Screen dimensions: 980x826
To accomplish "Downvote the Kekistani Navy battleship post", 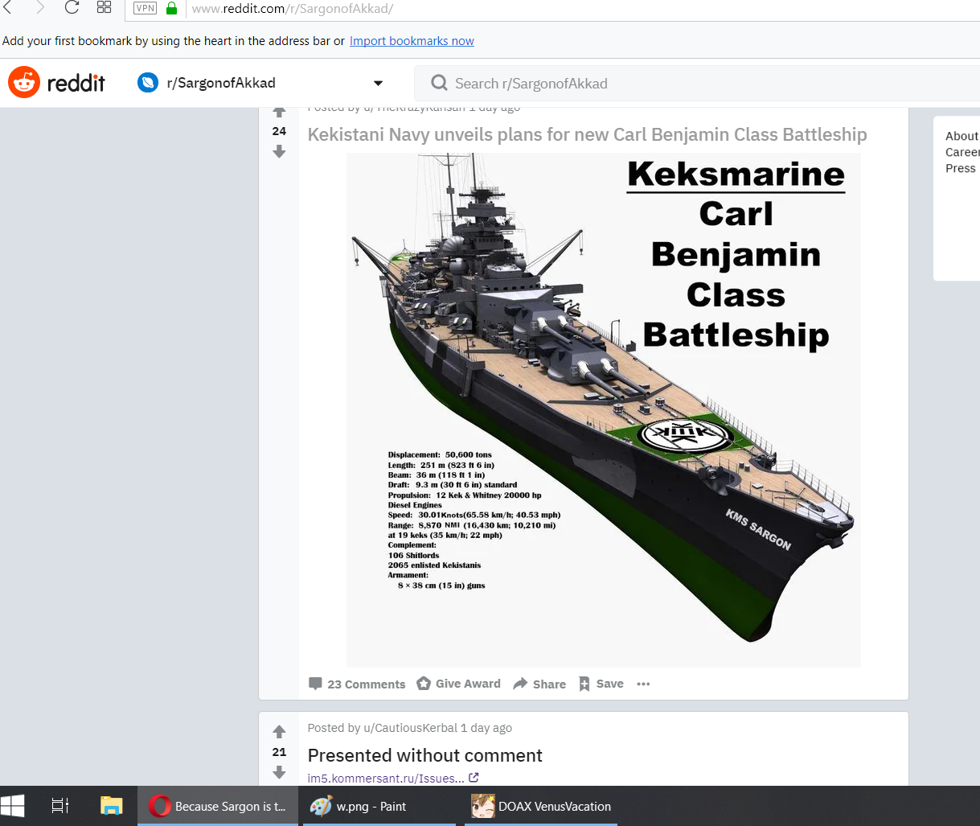I will tap(279, 151).
